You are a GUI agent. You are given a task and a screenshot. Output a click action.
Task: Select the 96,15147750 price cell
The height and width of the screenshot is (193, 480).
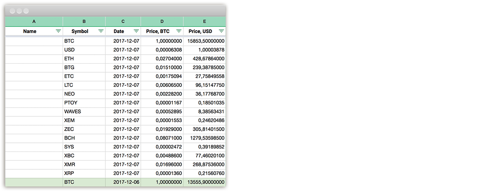204,85
